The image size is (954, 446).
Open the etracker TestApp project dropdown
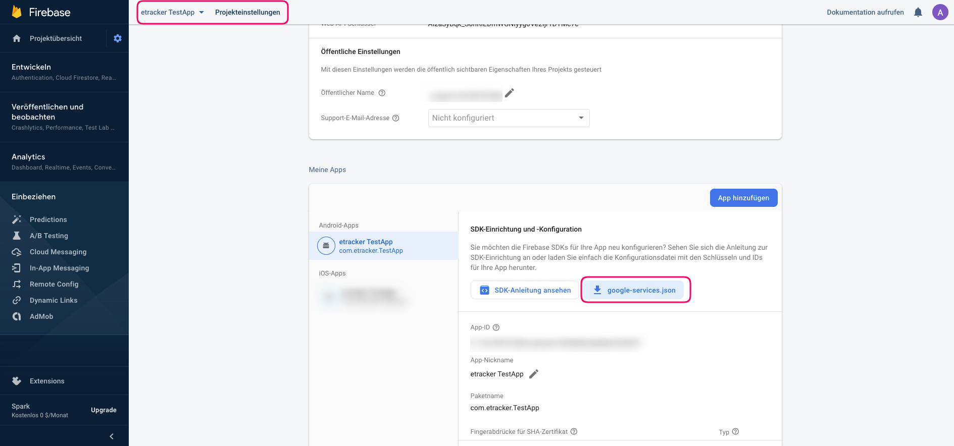point(172,12)
